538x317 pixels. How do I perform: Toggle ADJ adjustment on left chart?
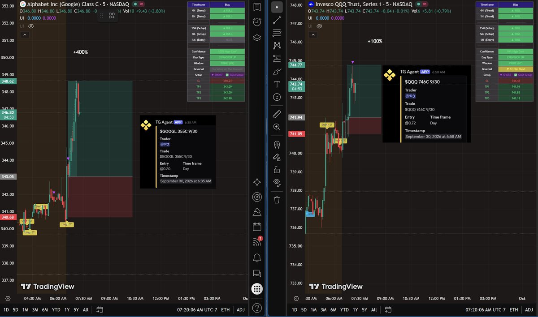point(241,309)
